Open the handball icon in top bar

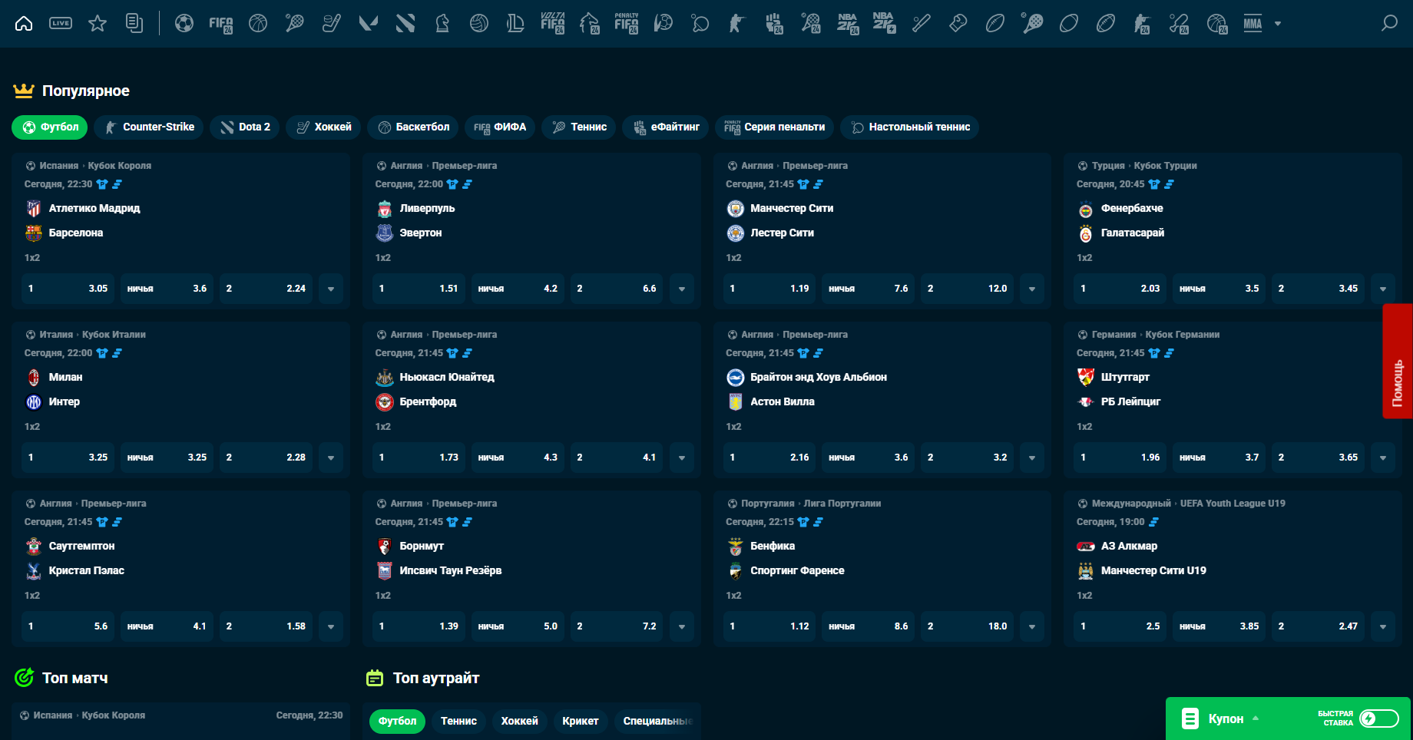[x=663, y=24]
